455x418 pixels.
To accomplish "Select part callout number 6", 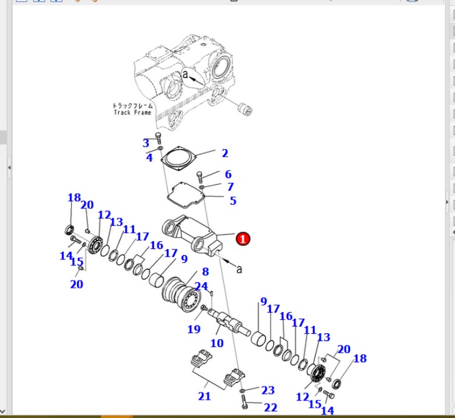I will [228, 174].
